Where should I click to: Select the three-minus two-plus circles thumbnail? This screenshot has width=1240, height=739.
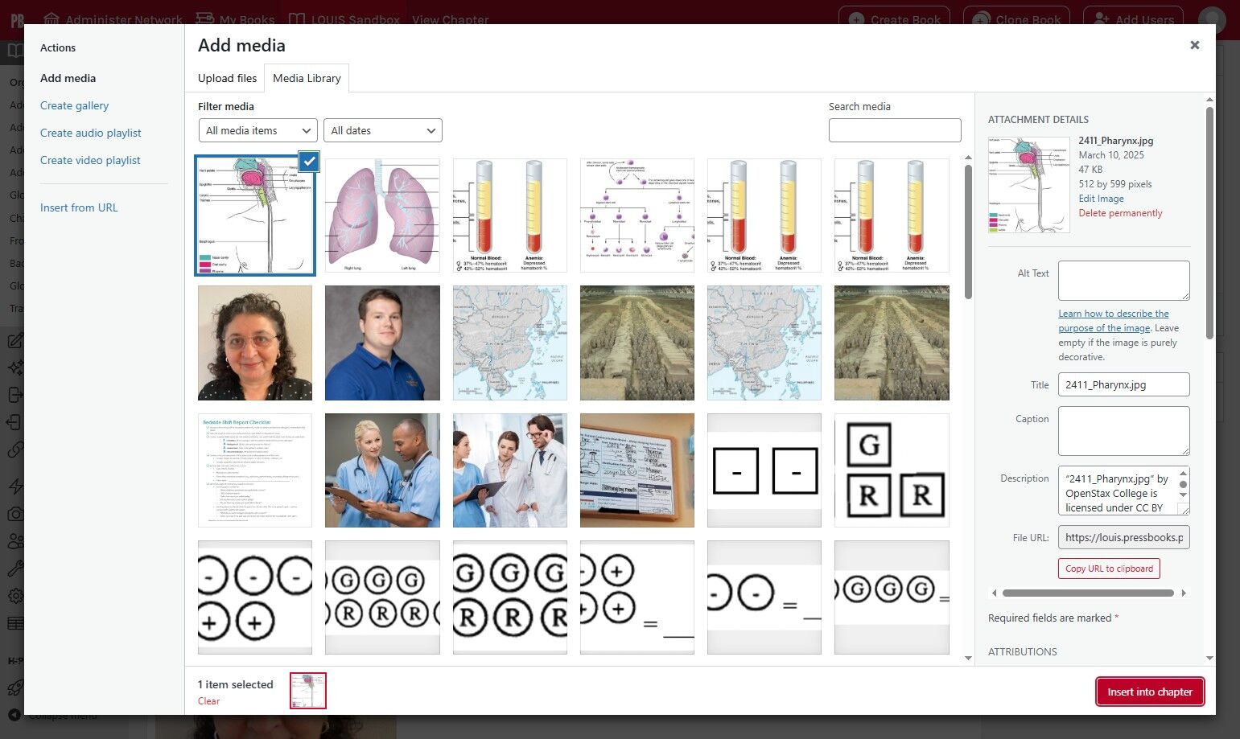[255, 597]
